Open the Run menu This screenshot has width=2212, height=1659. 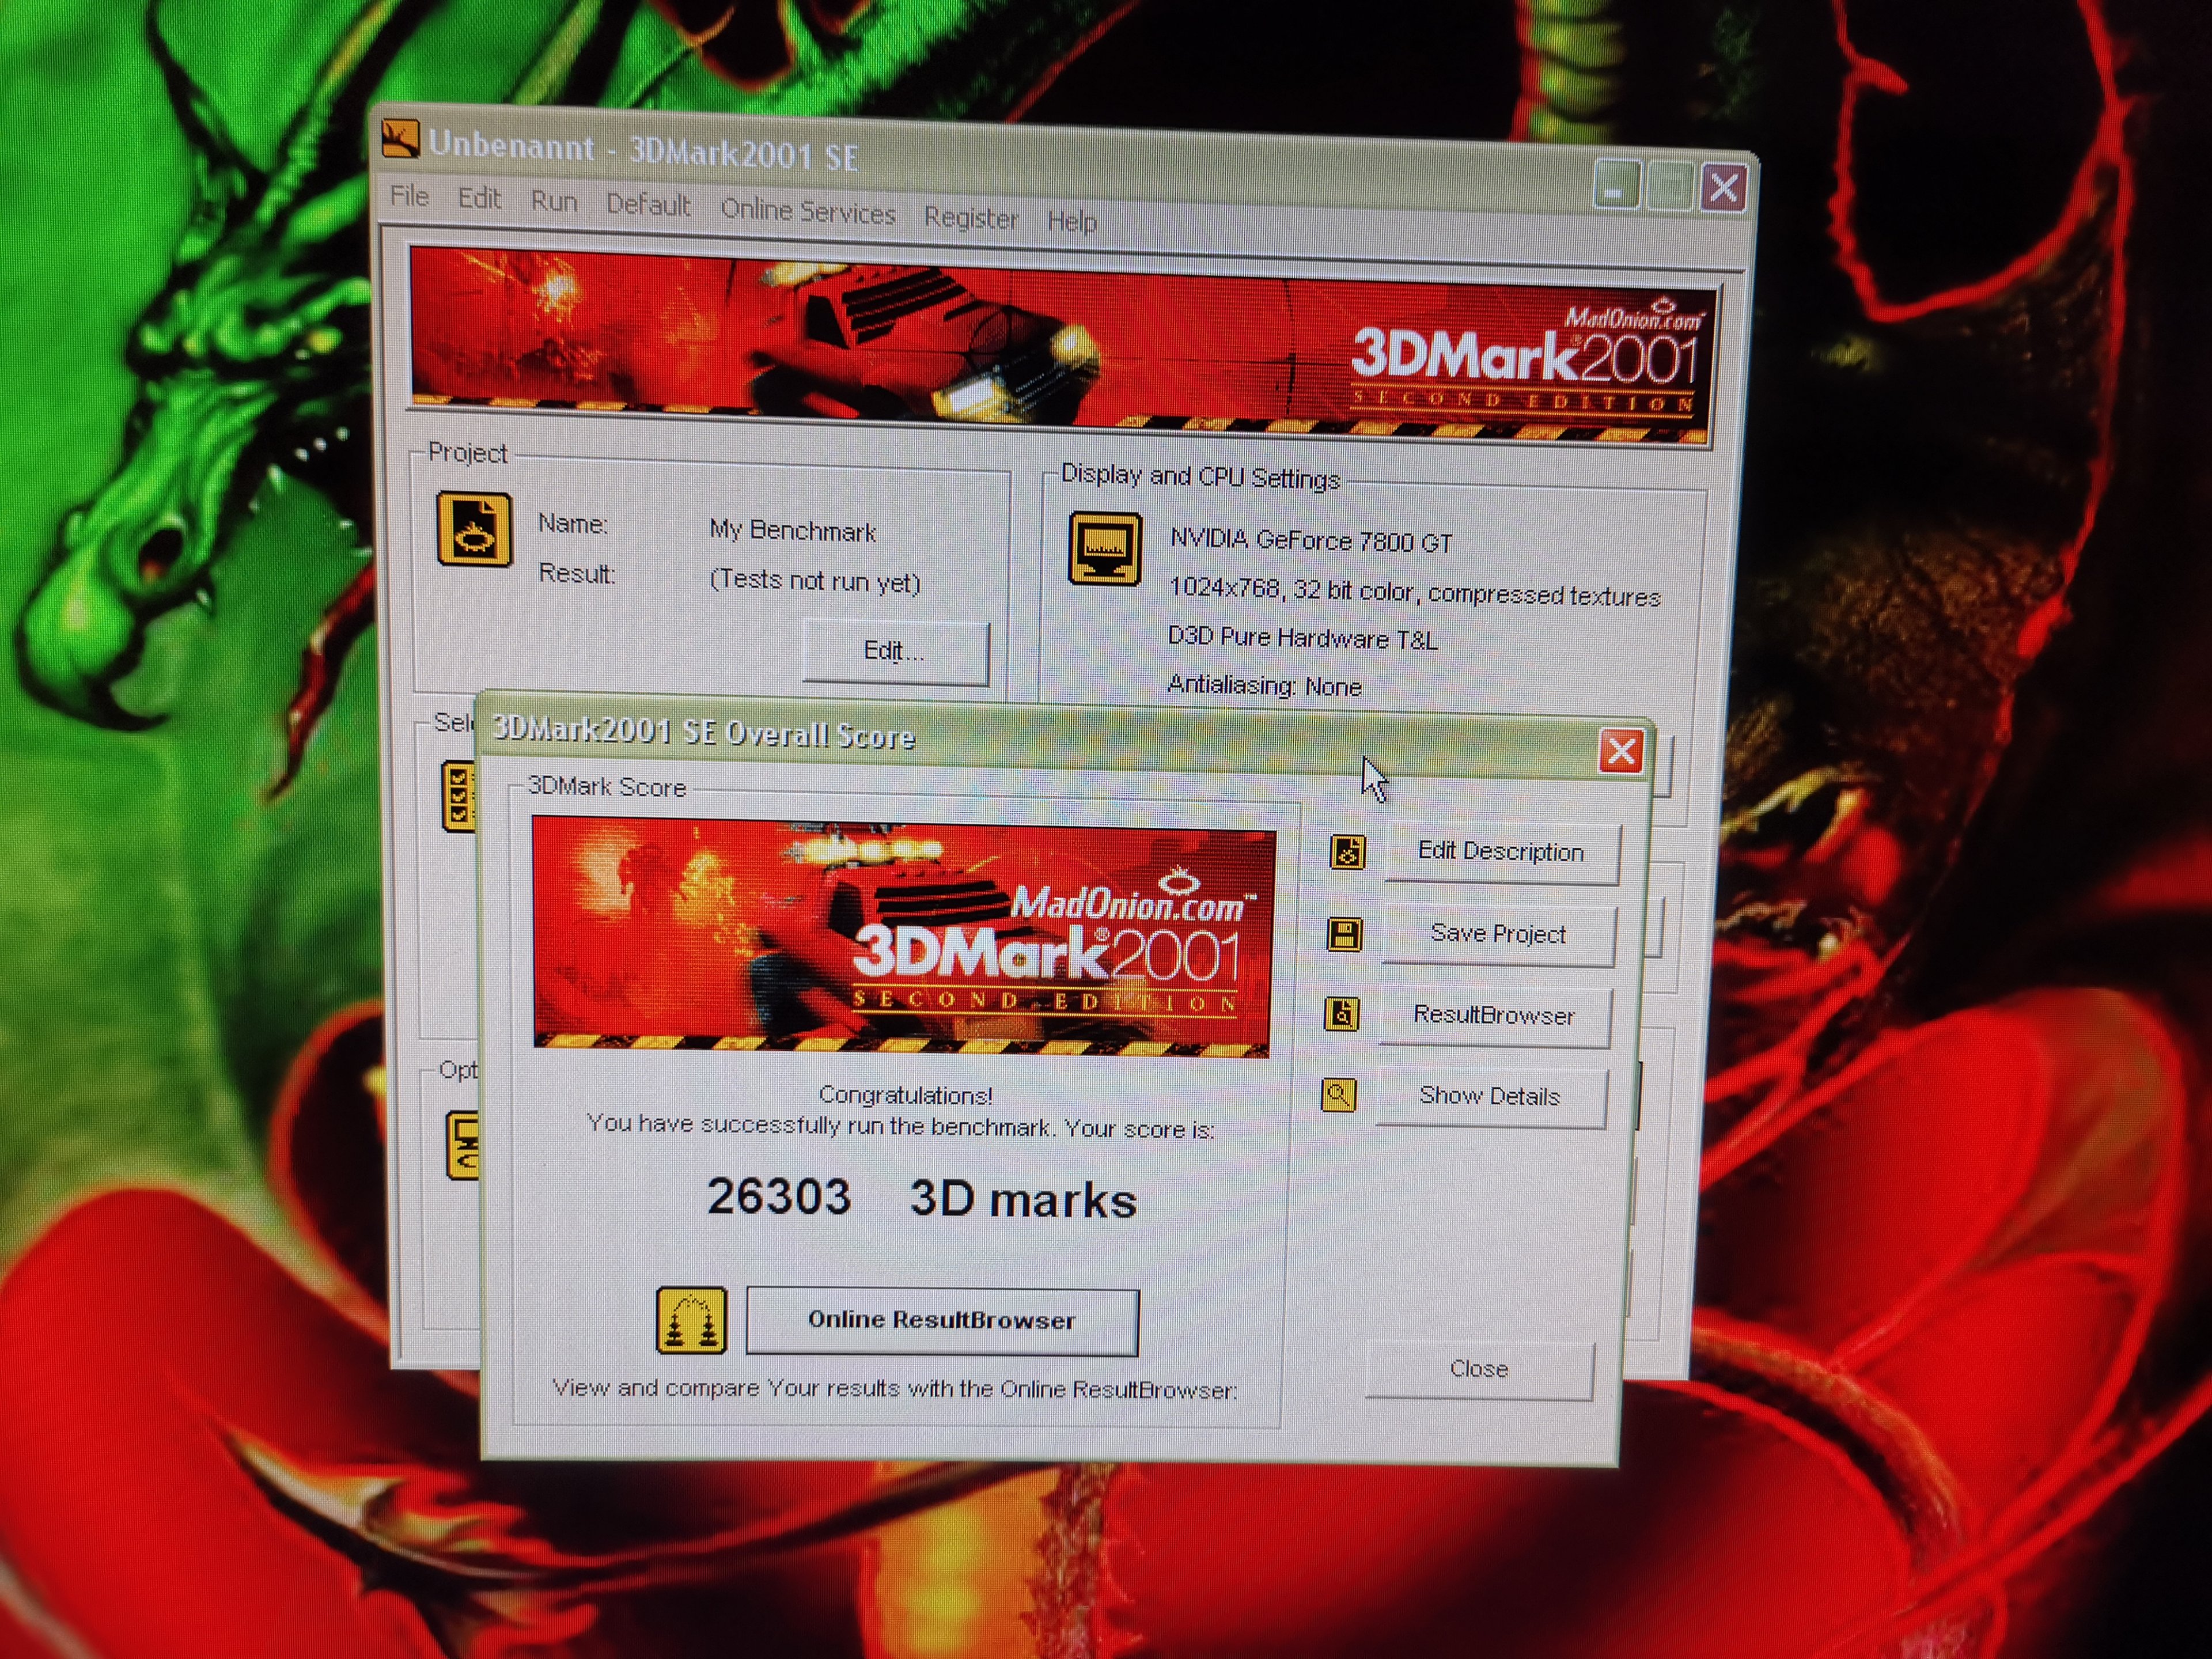point(553,202)
